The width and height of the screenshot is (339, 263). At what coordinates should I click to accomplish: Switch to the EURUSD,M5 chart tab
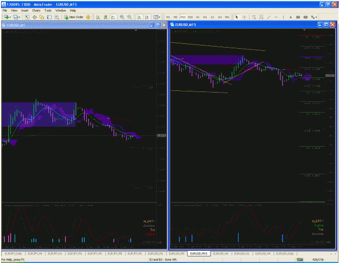point(176,253)
